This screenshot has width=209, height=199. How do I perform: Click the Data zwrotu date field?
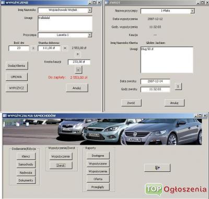(155, 81)
